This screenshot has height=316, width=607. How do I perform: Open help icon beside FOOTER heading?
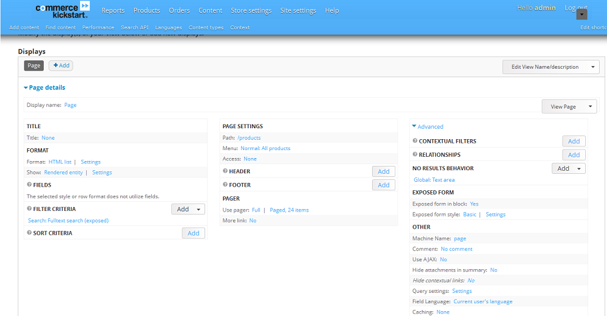coord(225,185)
